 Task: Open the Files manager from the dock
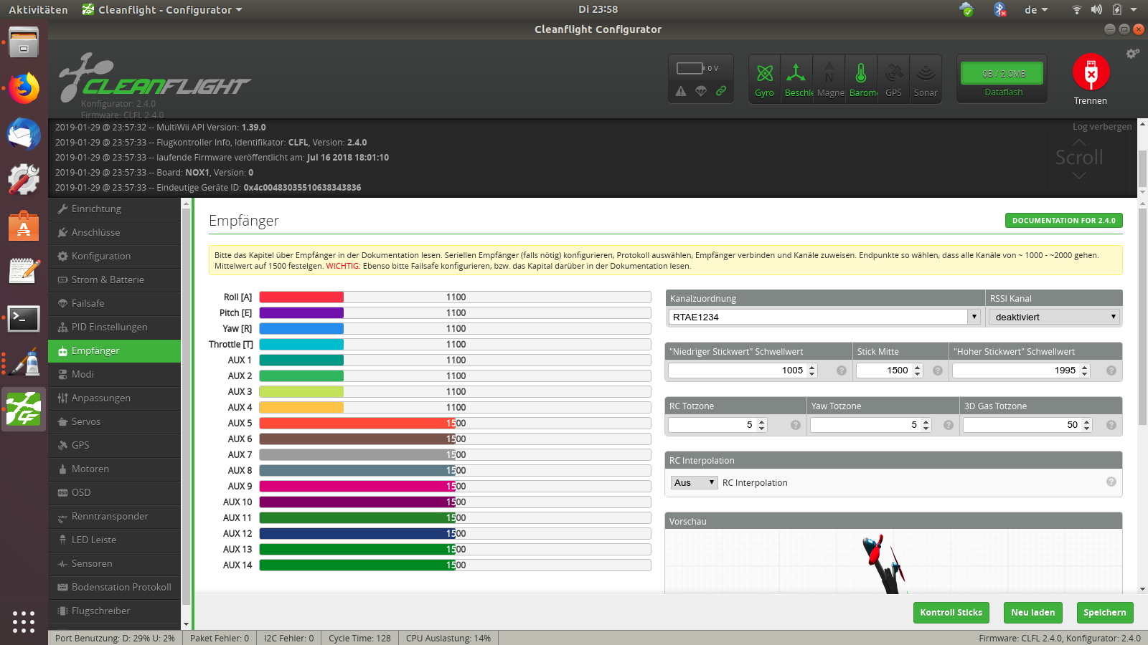(x=24, y=43)
